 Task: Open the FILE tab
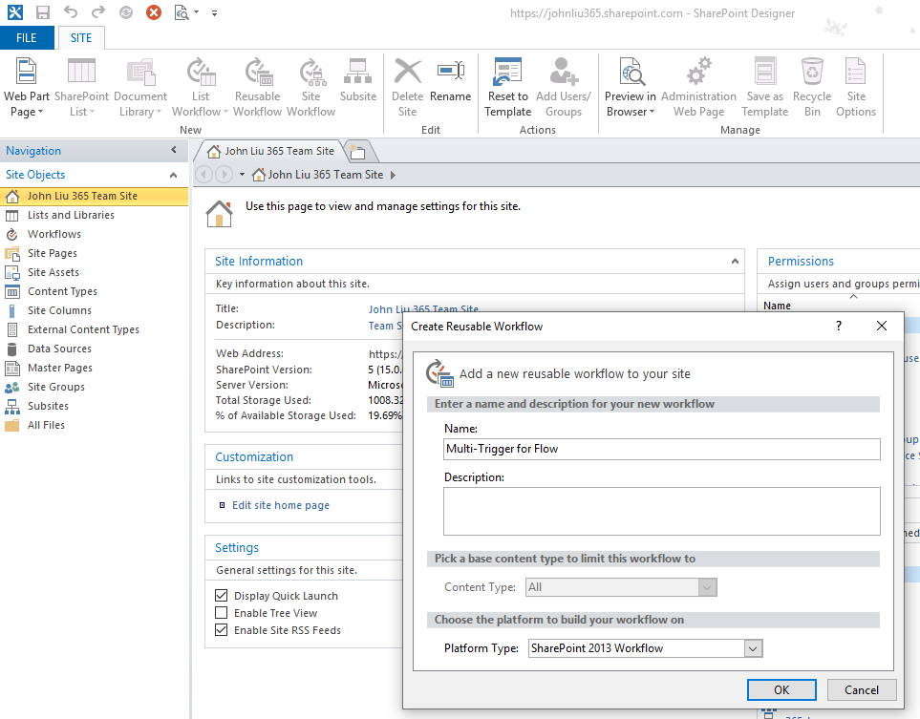[x=27, y=38]
